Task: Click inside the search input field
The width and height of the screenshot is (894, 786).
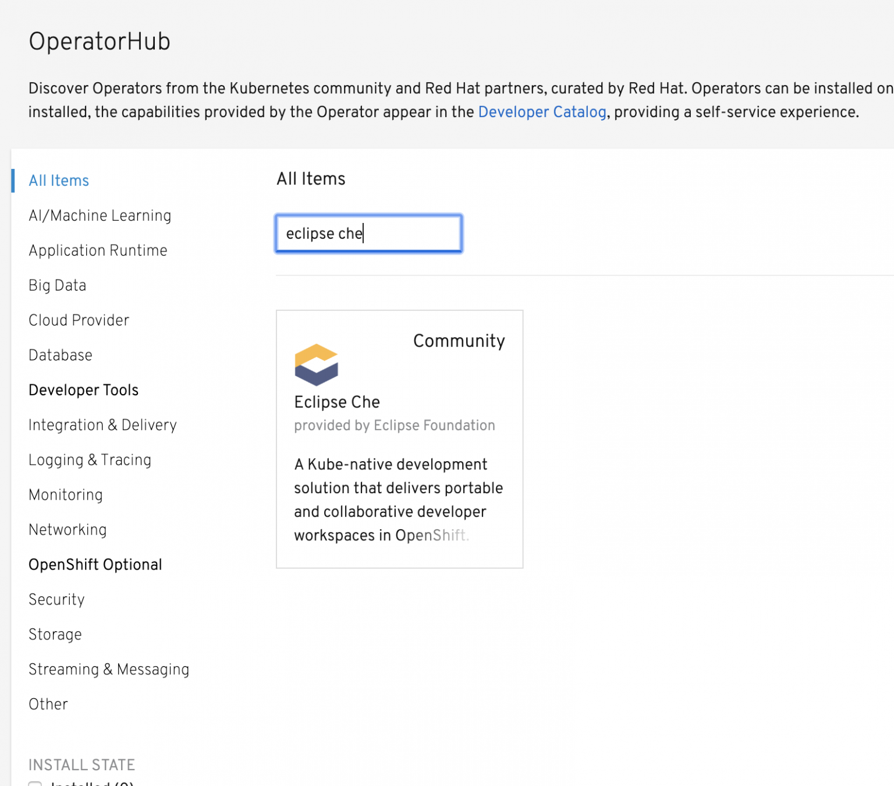Action: click(368, 233)
